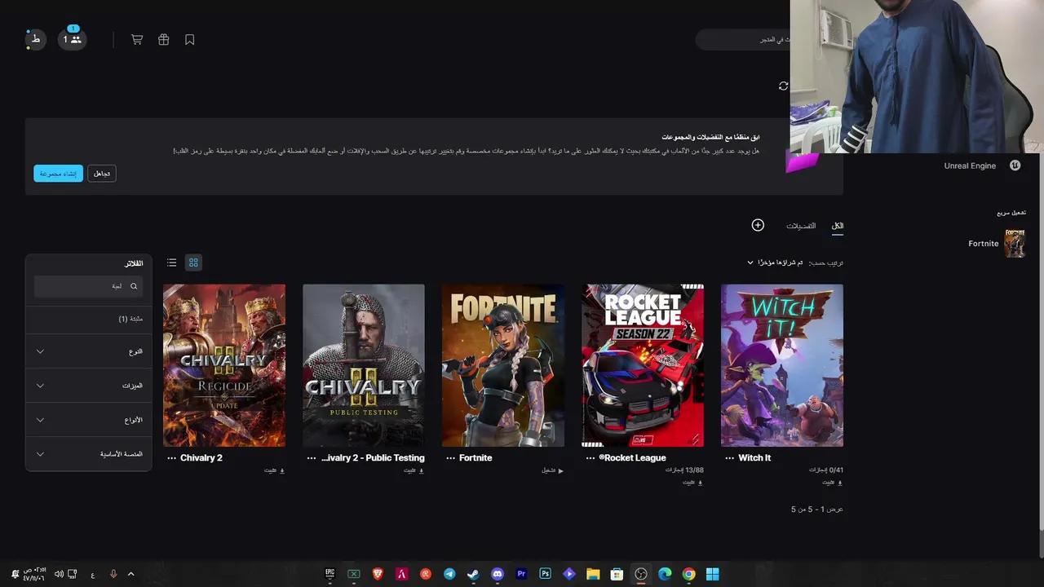
Task: Select the 'الكل' (All) tab
Action: click(x=838, y=226)
